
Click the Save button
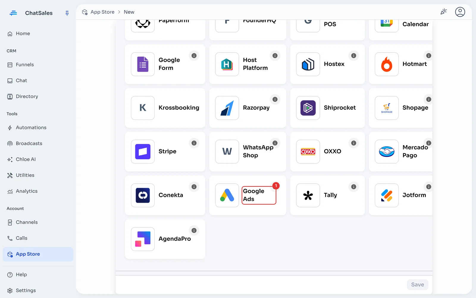click(x=417, y=285)
